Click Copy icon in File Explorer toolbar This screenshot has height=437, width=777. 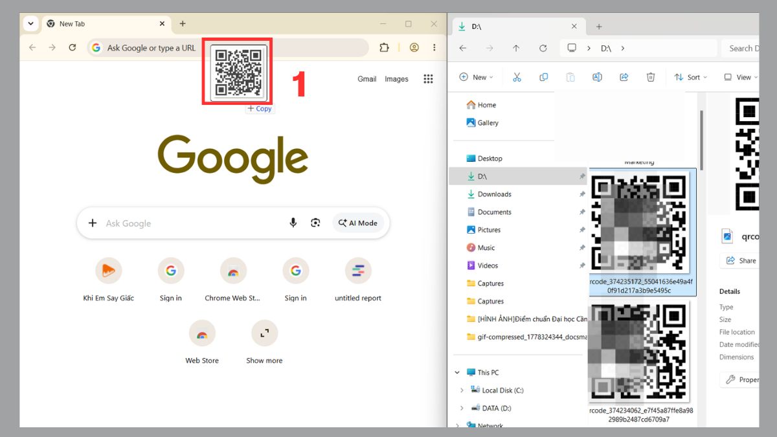point(544,77)
